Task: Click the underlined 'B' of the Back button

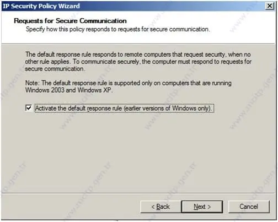Action: (158, 207)
